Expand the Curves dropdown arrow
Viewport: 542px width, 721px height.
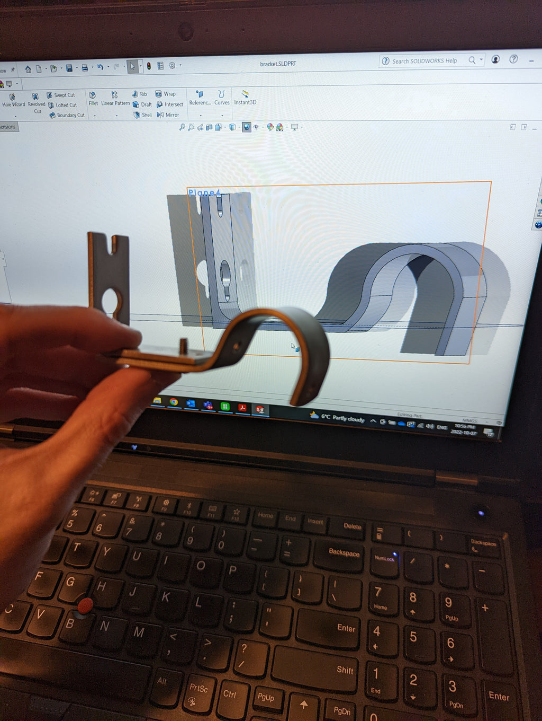pyautogui.click(x=222, y=115)
